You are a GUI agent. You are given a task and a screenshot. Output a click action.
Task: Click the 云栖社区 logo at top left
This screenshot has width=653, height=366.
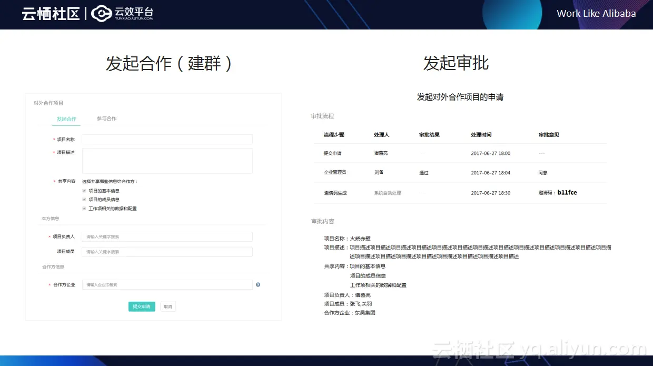[x=50, y=14]
